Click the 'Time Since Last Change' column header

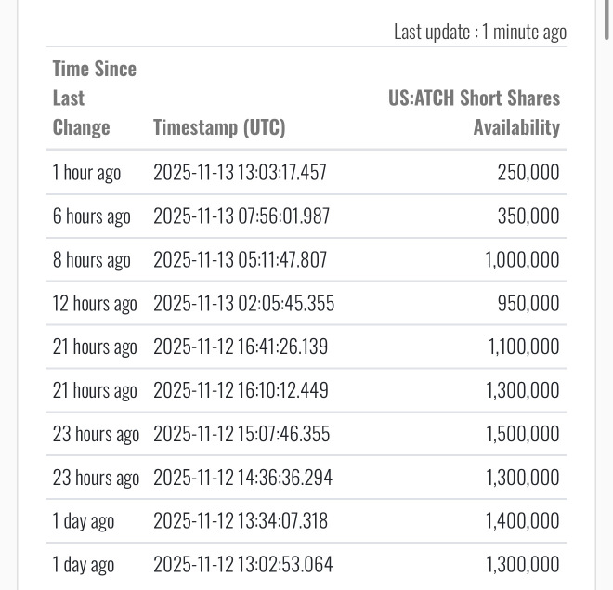tap(94, 98)
